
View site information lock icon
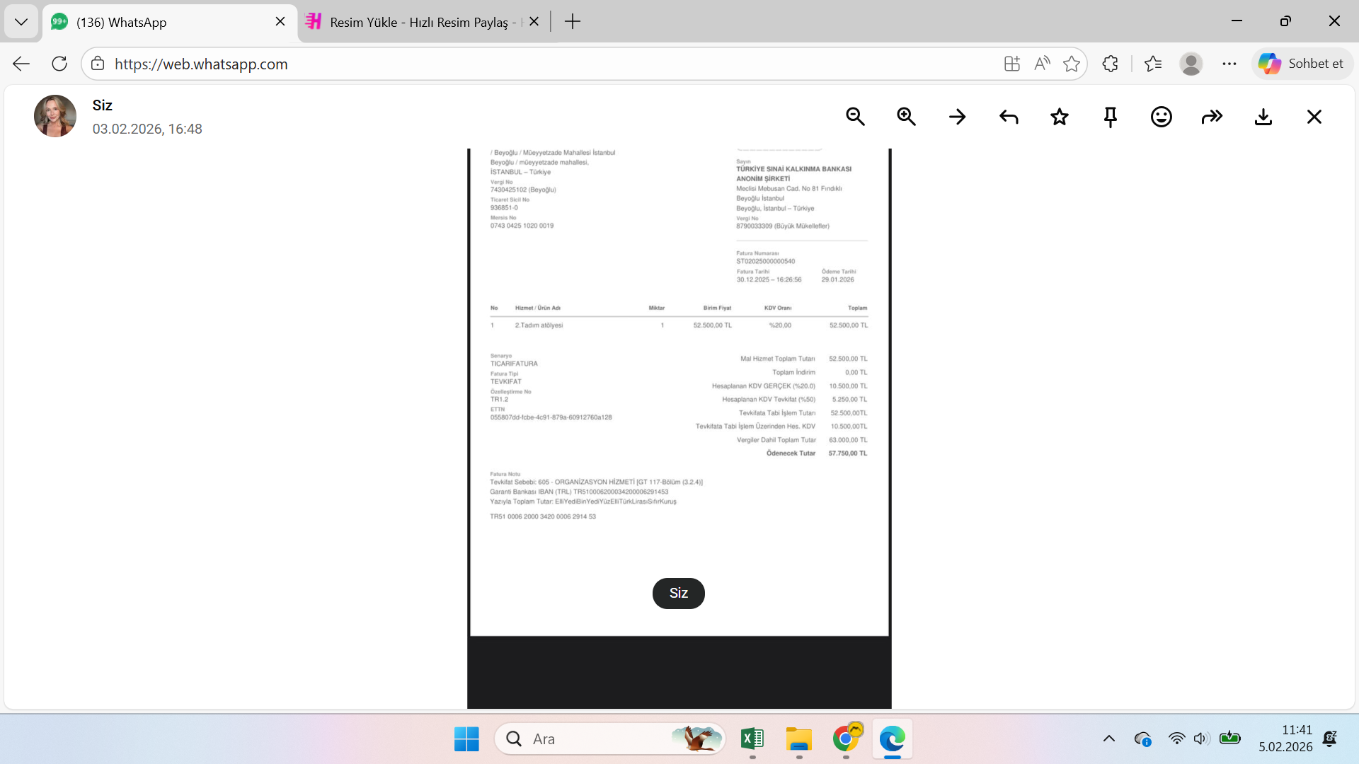pyautogui.click(x=98, y=64)
